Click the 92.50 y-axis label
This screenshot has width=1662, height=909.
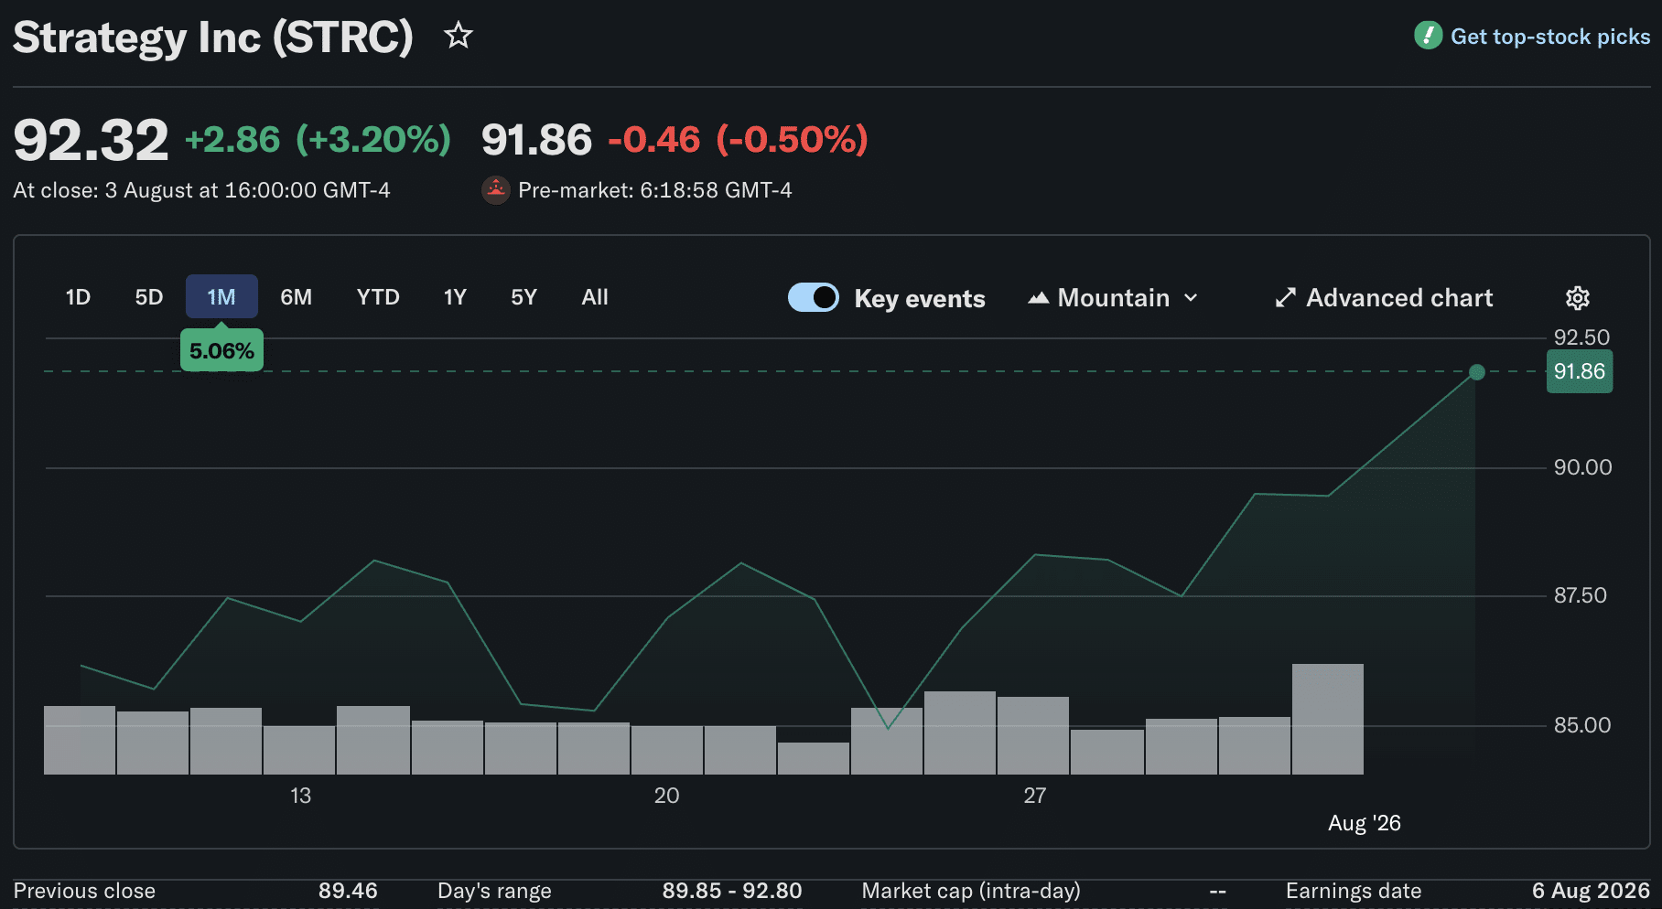1581,337
